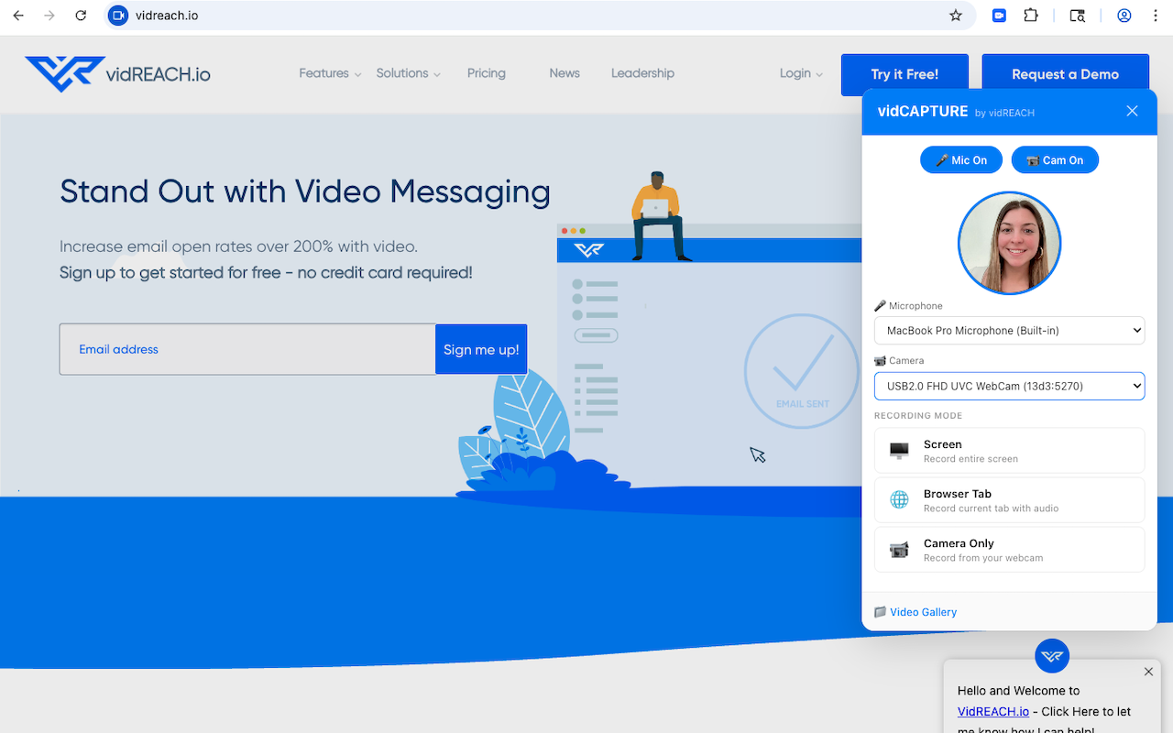Viewport: 1173px width, 733px height.
Task: Select Screen recording mode
Action: click(1009, 451)
